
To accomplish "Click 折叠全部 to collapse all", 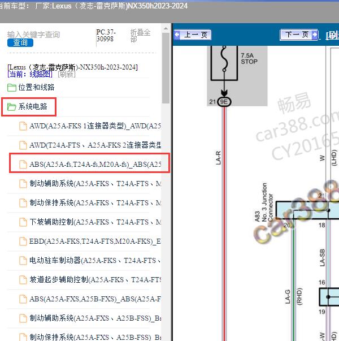I will tap(140, 36).
